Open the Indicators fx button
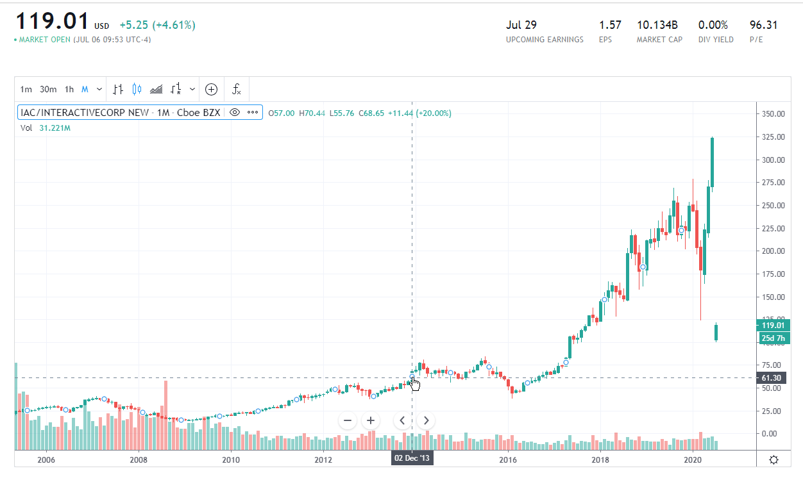Image resolution: width=803 pixels, height=480 pixels. 237,89
